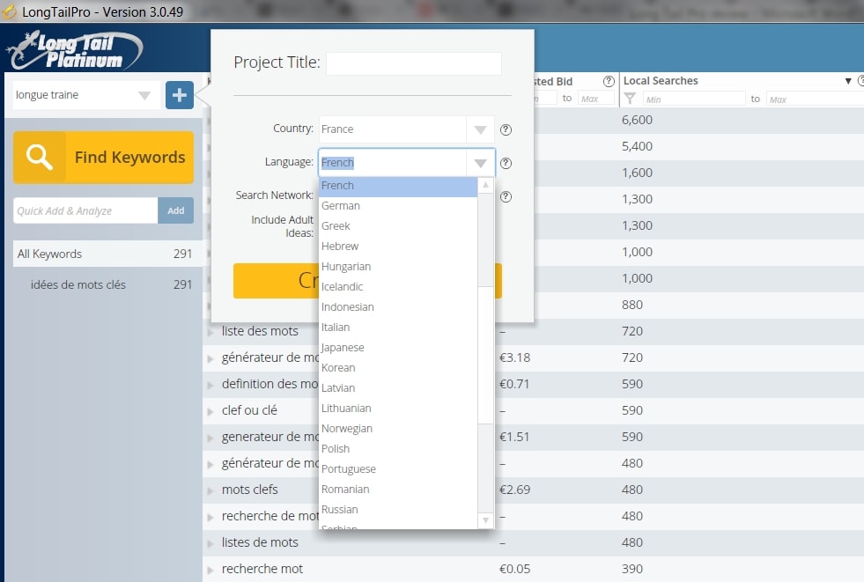864x582 pixels.
Task: Click the 880 local searches value
Action: (x=632, y=305)
